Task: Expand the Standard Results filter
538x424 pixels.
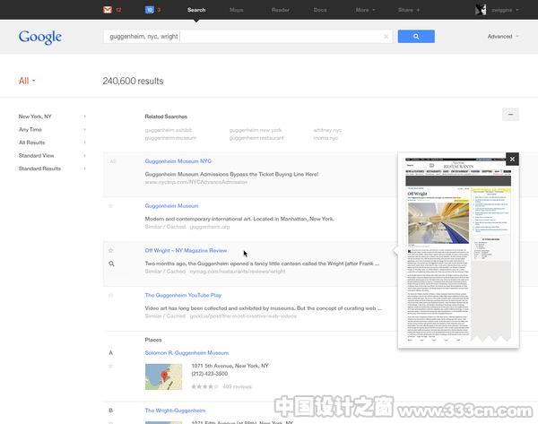Action: [x=52, y=169]
